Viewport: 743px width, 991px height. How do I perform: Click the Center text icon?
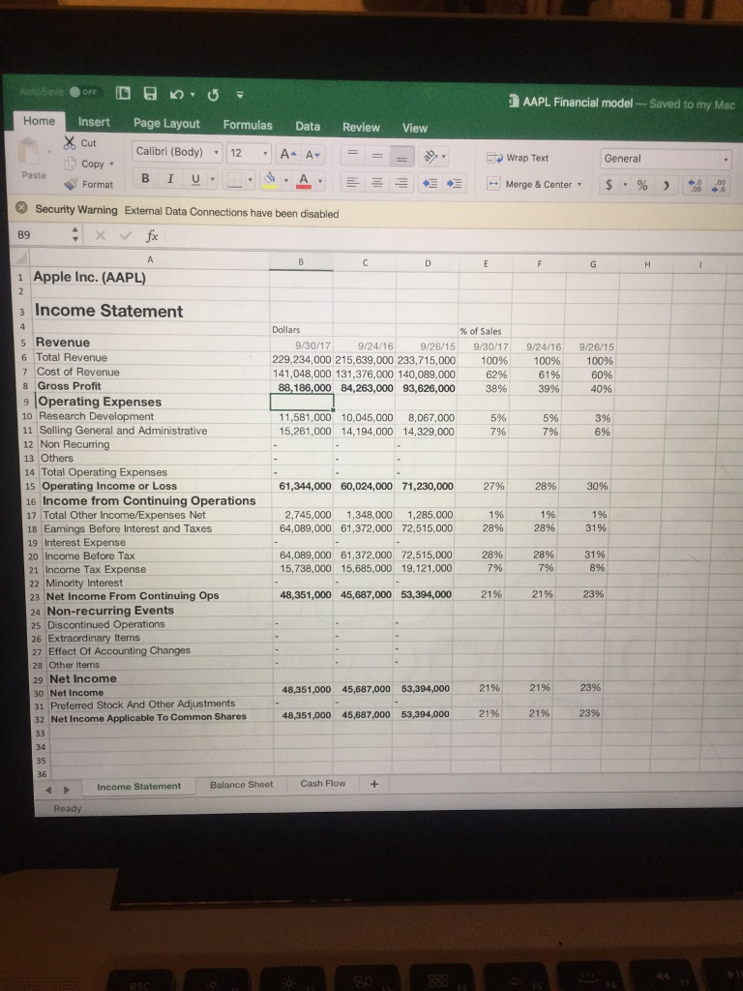point(376,183)
